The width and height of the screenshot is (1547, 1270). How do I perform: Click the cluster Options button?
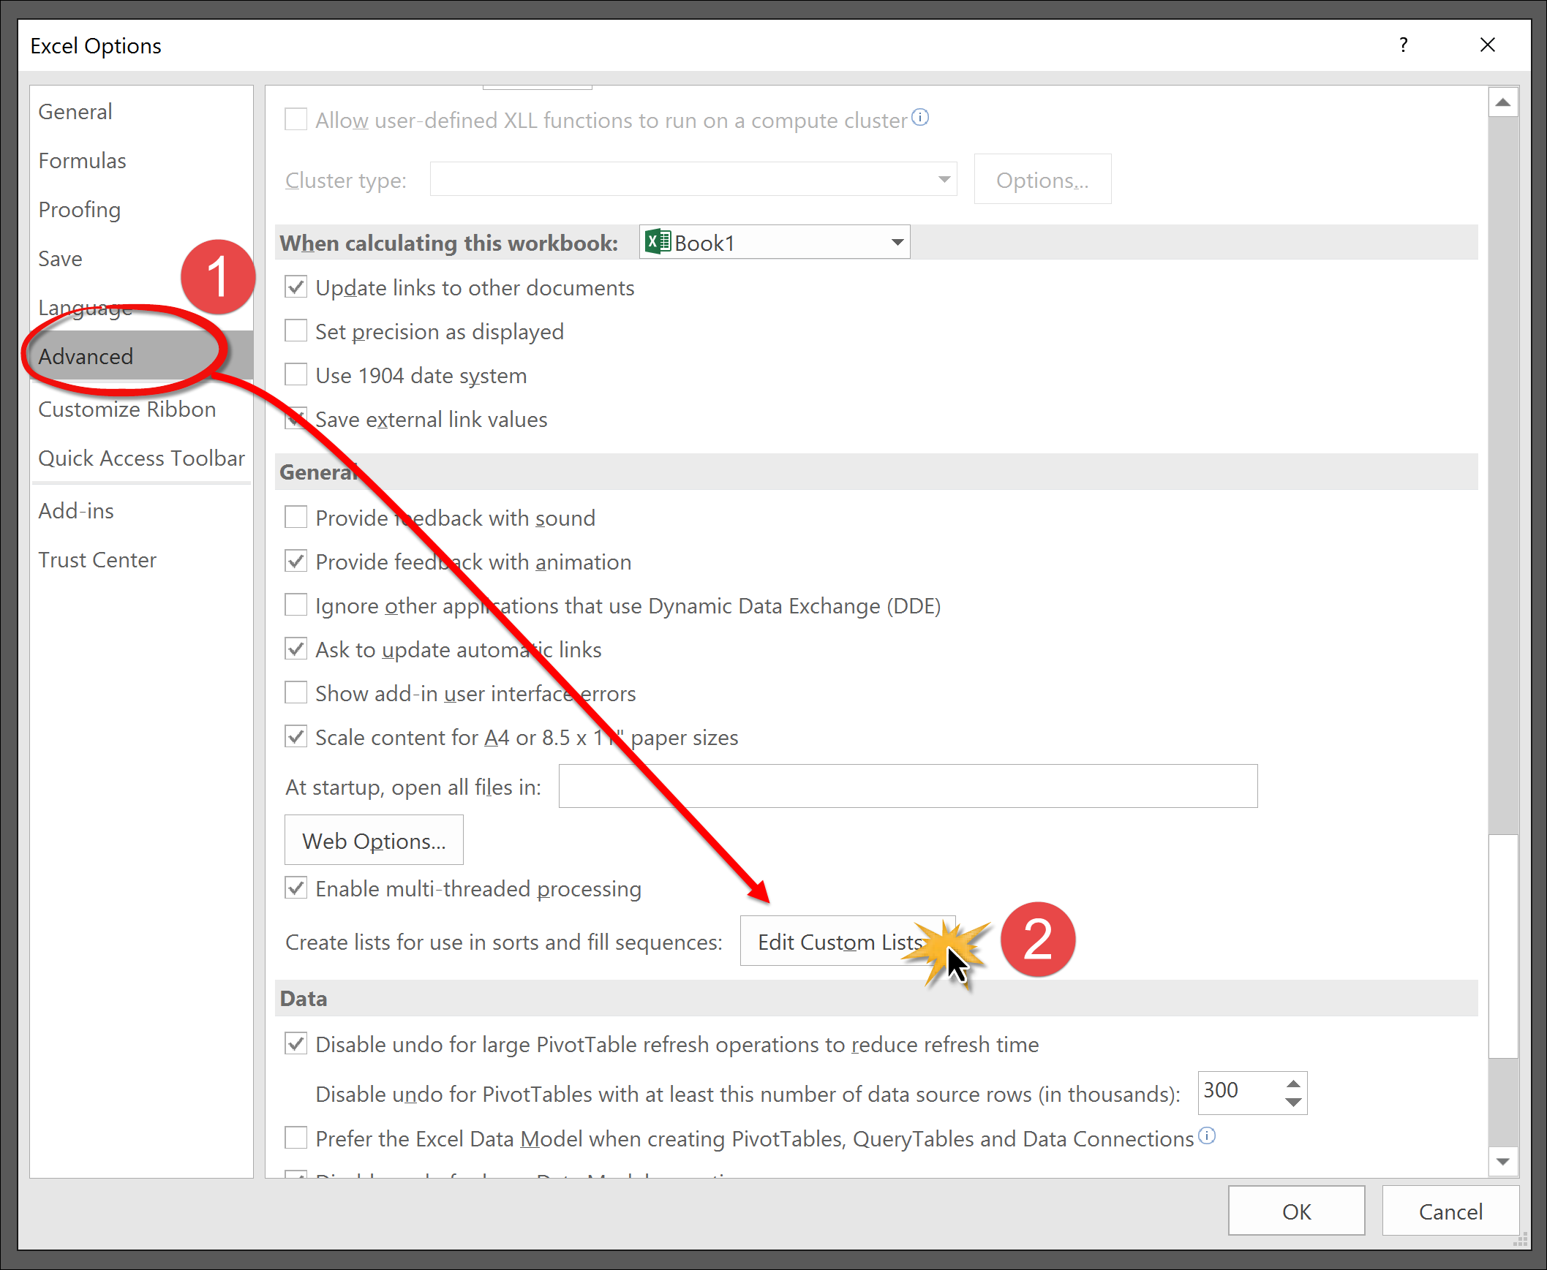pos(1043,179)
